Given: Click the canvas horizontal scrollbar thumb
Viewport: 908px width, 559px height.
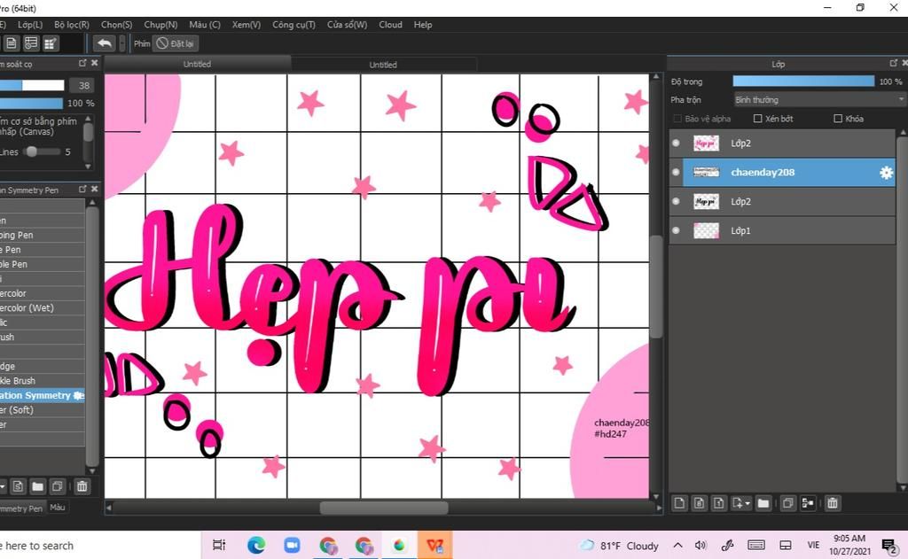Looking at the screenshot, I should pyautogui.click(x=384, y=509).
